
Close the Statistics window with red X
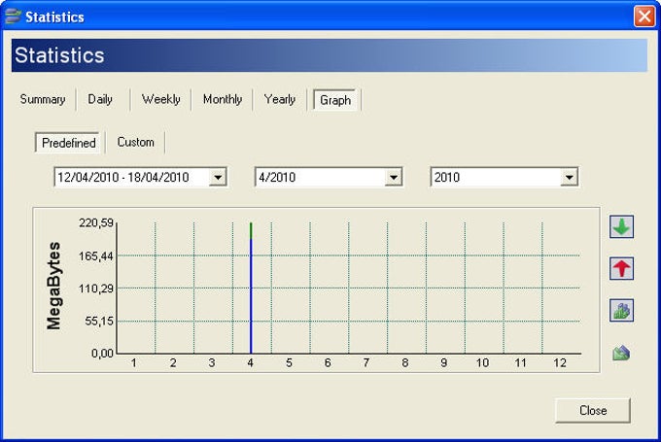pos(644,17)
